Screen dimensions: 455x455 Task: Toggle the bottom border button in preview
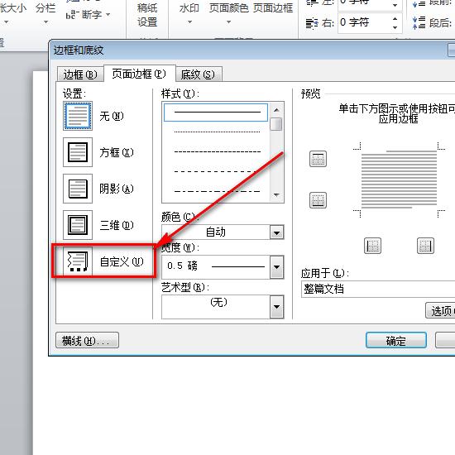coord(318,200)
